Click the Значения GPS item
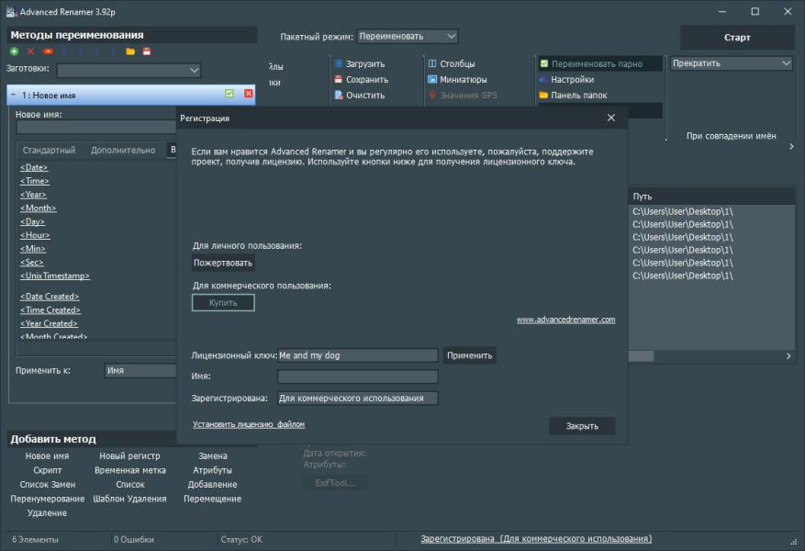Viewport: 805px width, 551px height. (x=463, y=95)
